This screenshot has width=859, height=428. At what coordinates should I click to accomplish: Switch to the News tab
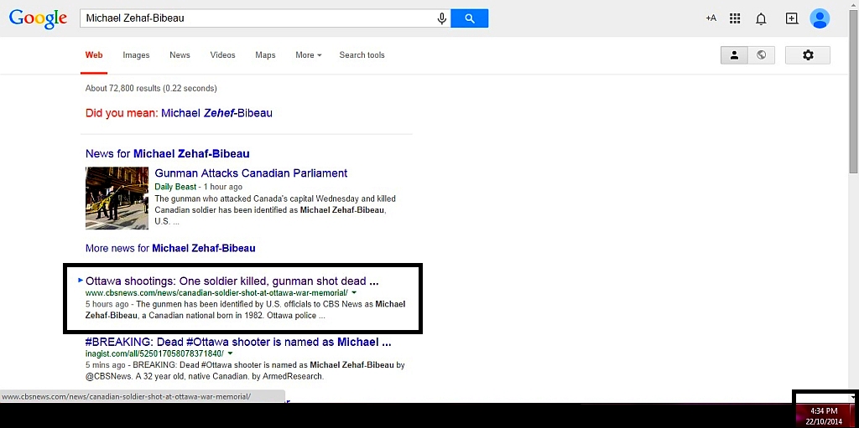coord(180,54)
